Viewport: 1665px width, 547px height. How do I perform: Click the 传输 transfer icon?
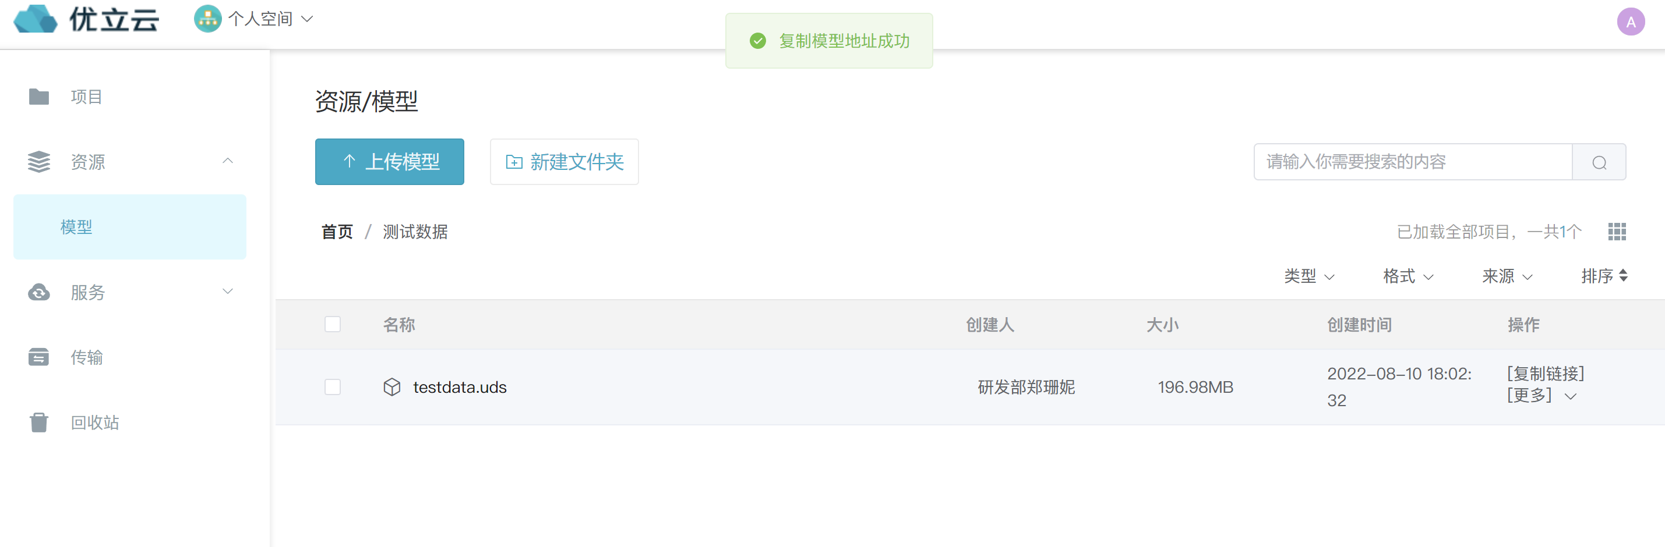(x=39, y=357)
